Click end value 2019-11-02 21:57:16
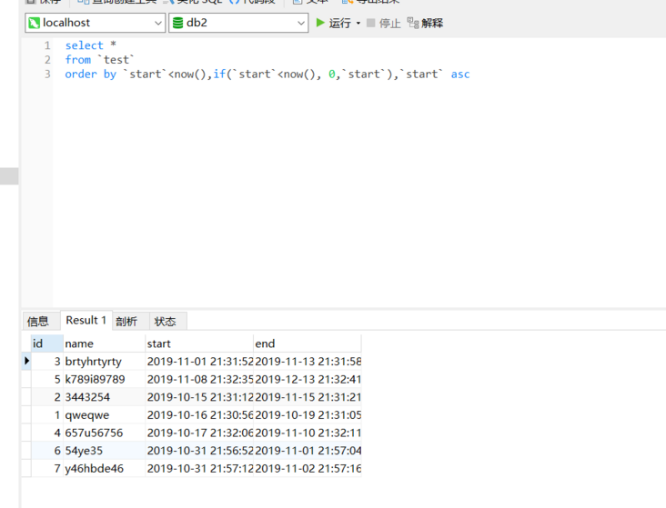This screenshot has width=666, height=508. pos(308,469)
